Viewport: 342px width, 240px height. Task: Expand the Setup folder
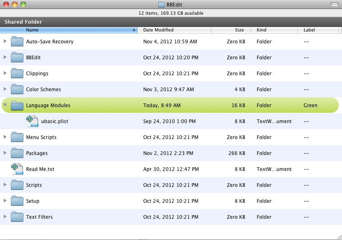5,201
